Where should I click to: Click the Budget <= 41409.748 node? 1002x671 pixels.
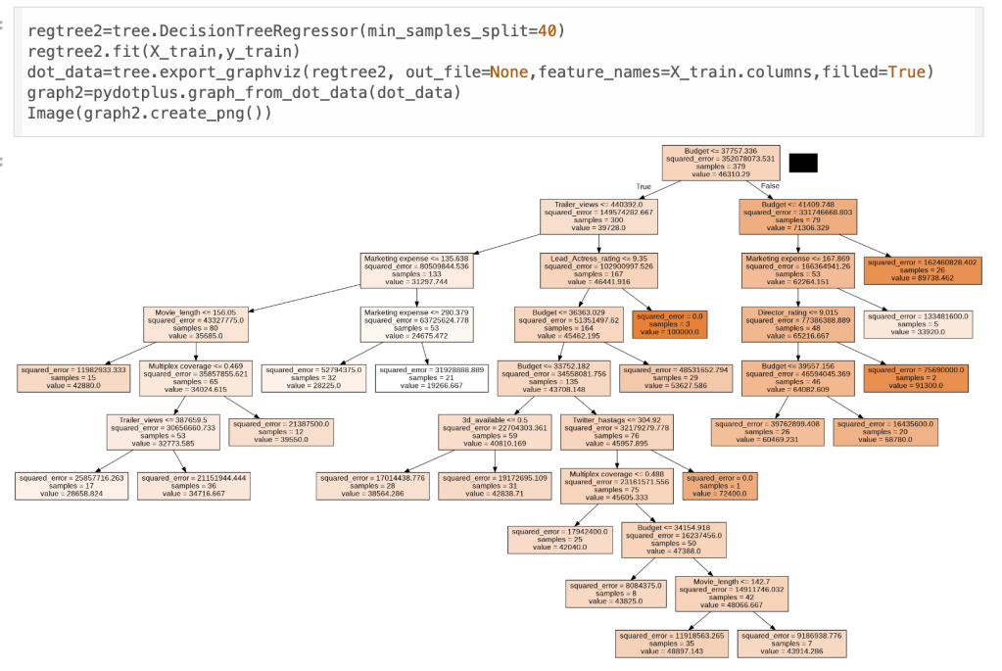797,217
